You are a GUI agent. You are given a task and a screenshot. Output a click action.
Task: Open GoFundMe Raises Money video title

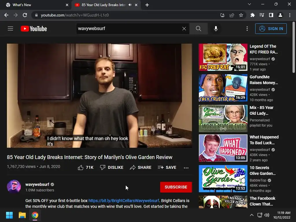click(x=264, y=80)
